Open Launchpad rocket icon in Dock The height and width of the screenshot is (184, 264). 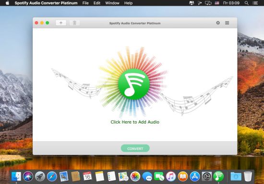point(40,176)
